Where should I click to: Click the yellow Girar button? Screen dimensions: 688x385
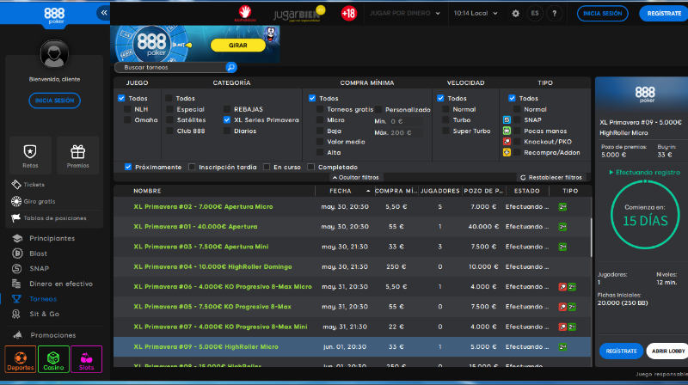point(238,46)
